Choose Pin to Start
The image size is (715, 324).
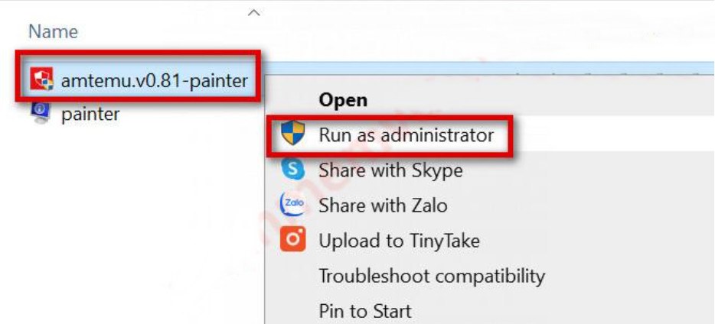364,311
